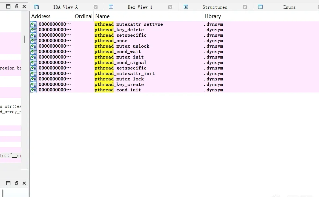Close the upper left docked panel
This screenshot has height=197, width=319.
pos(24,6)
